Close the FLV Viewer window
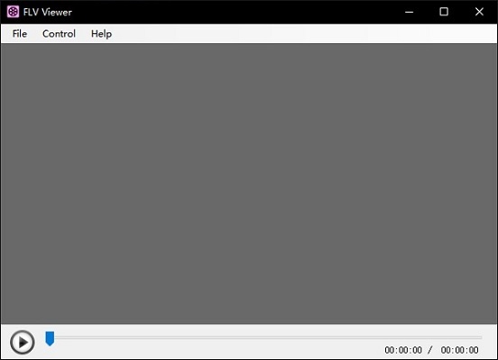Viewport: 498px width, 360px height. [x=479, y=12]
